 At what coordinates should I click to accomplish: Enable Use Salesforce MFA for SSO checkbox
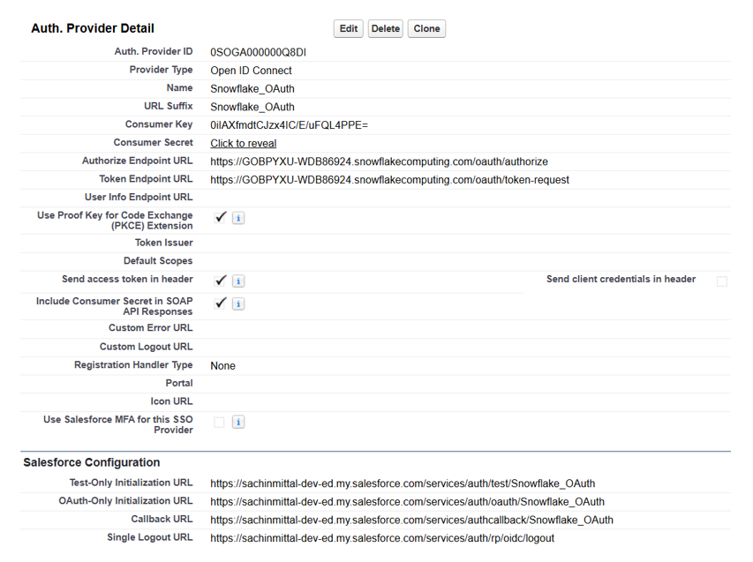219,423
